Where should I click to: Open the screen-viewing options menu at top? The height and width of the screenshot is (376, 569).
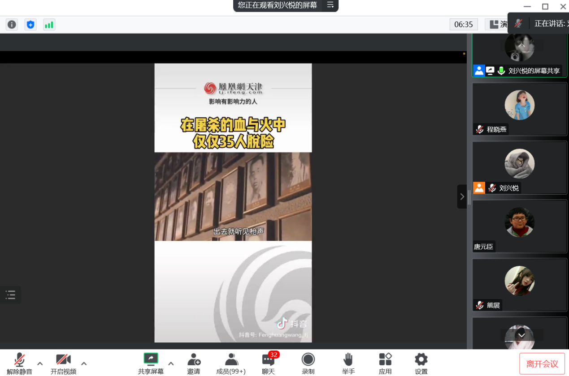(x=330, y=5)
